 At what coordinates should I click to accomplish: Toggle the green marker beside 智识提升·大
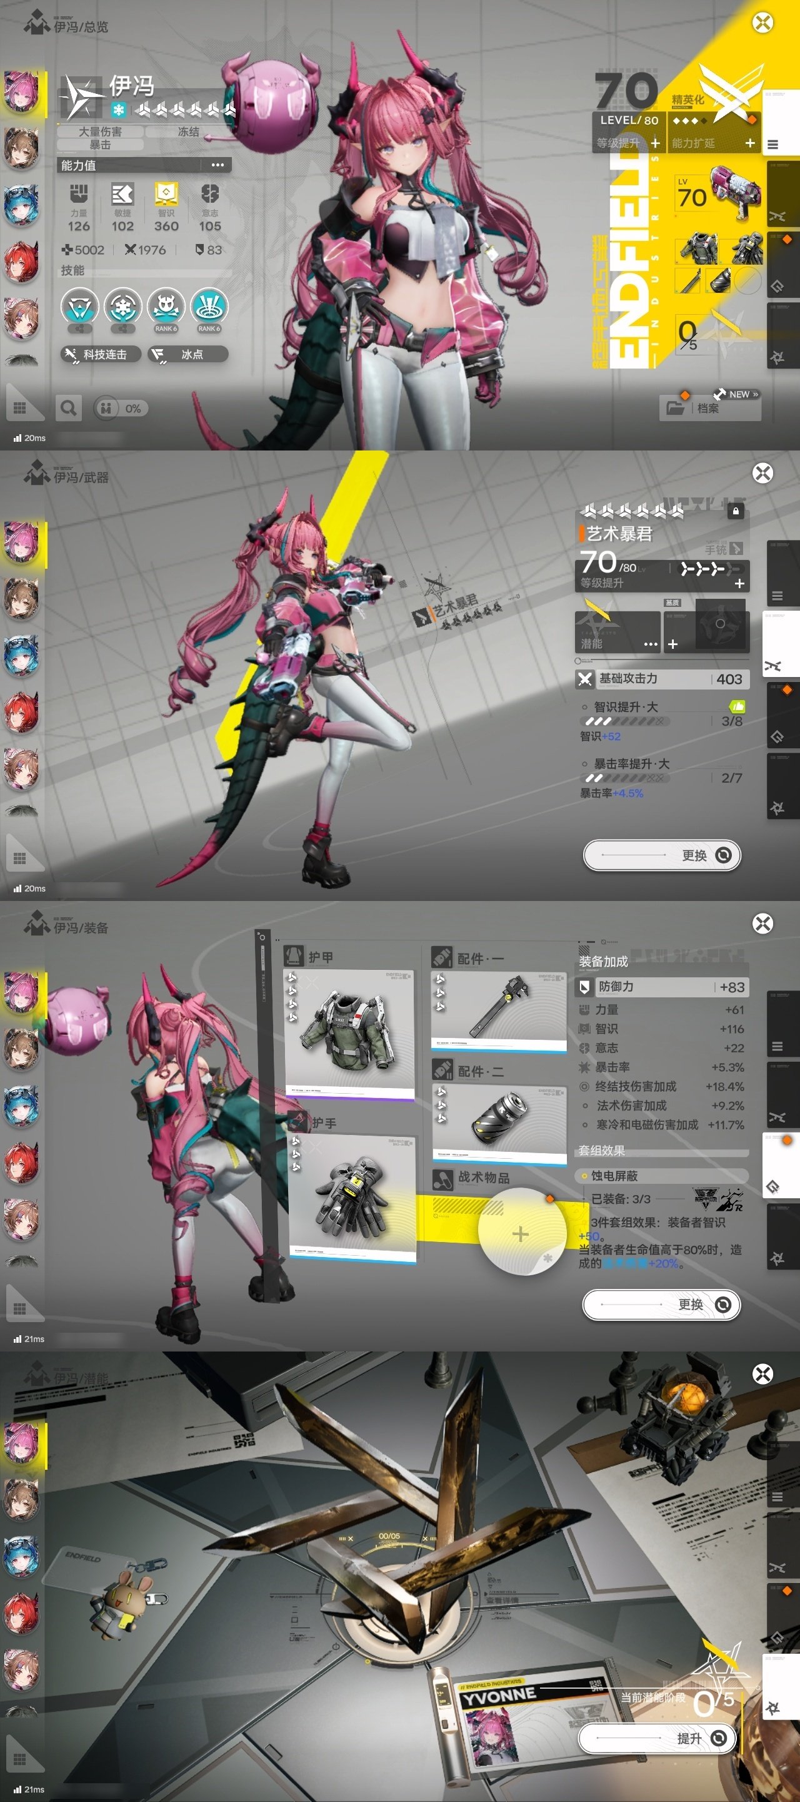pyautogui.click(x=736, y=706)
